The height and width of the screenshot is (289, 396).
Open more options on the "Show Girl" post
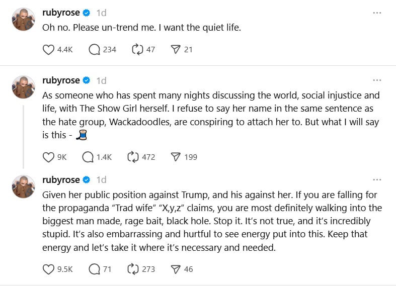click(377, 80)
